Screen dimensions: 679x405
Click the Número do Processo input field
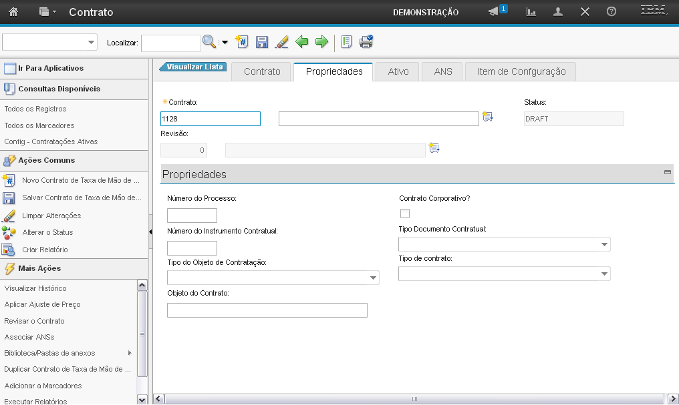[192, 216]
